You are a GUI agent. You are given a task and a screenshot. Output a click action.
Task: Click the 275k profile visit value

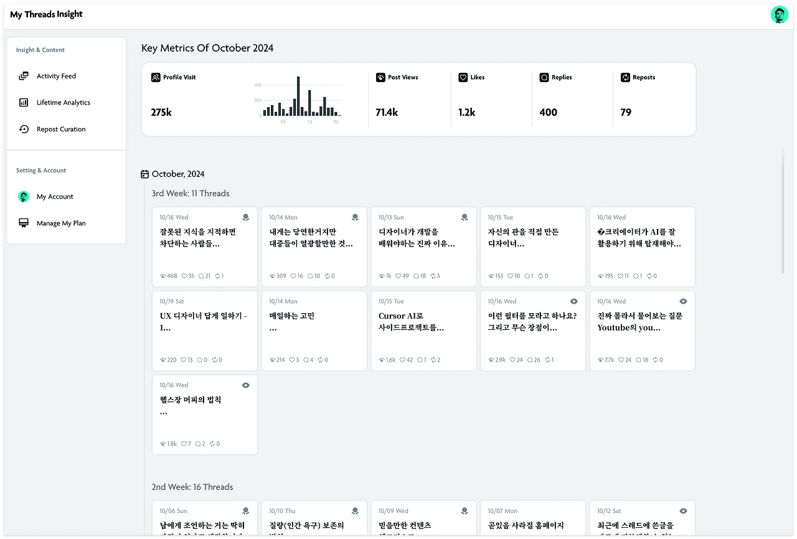[x=161, y=113]
